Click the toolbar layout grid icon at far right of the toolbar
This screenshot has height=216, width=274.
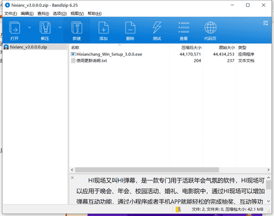(x=265, y=23)
